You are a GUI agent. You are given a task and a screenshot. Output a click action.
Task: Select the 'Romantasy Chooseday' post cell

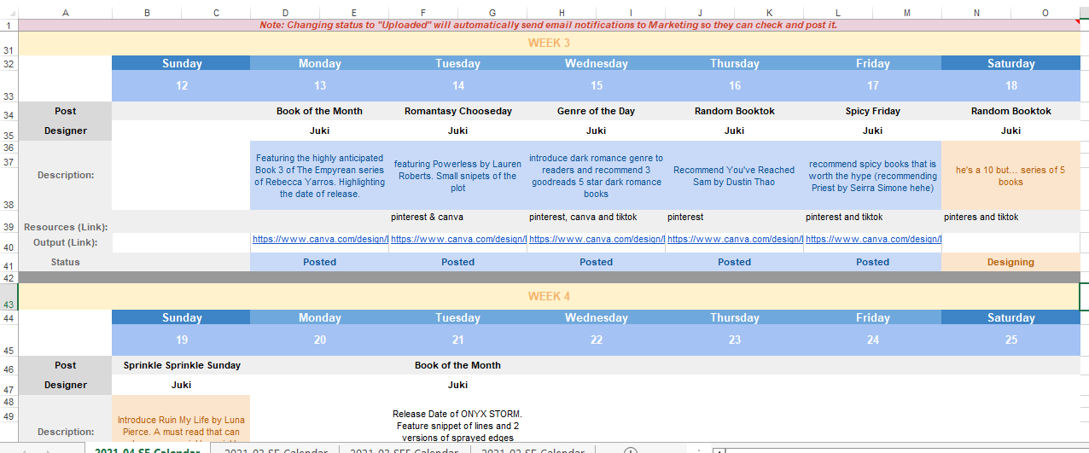point(458,111)
